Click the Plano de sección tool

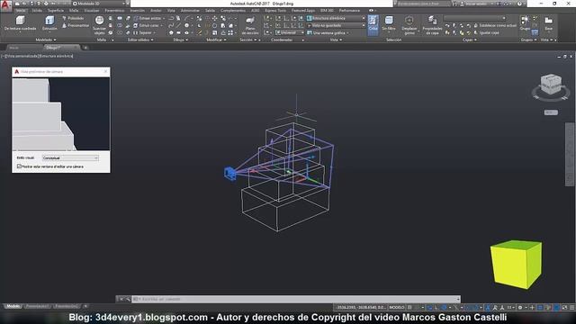(x=250, y=25)
